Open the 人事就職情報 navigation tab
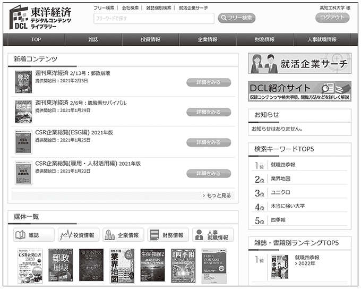361x289 pixels. pos(322,40)
